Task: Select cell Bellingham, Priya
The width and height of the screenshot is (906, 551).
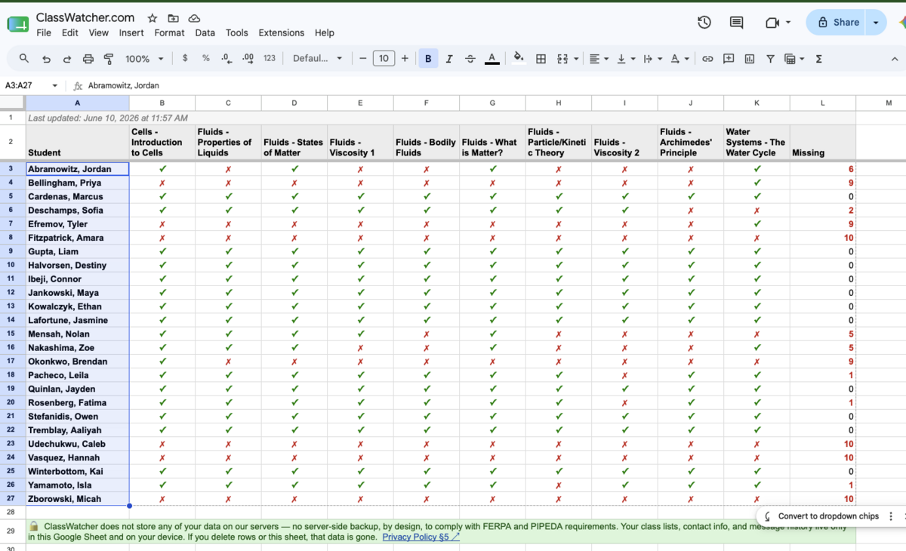Action: click(x=78, y=183)
